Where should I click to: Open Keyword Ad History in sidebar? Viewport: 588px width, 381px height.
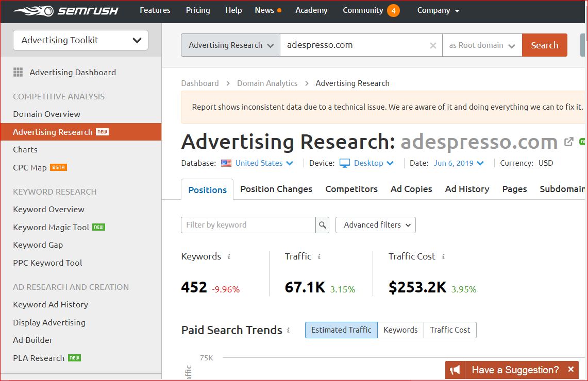(51, 305)
